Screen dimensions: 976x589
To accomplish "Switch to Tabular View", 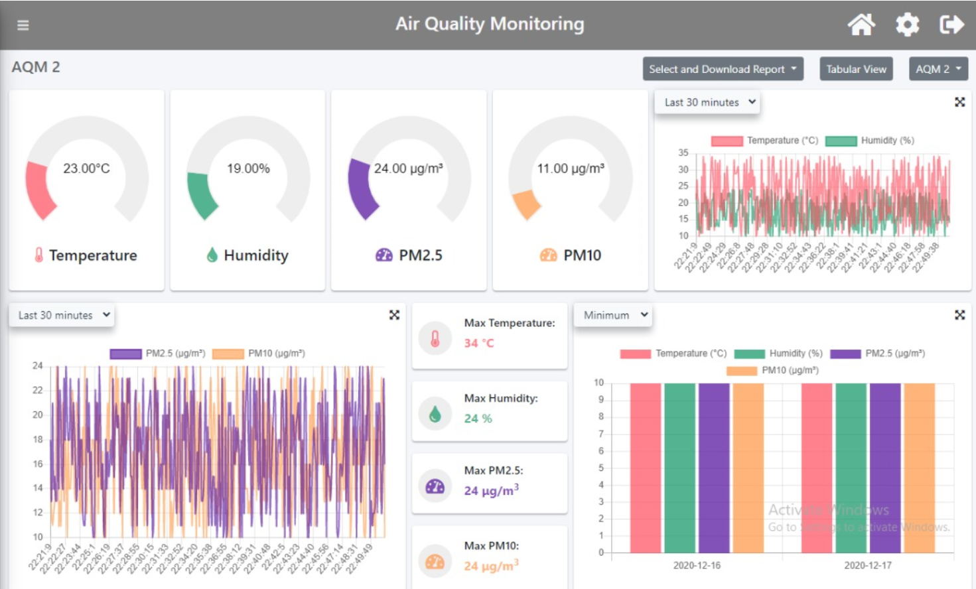I will click(x=856, y=69).
